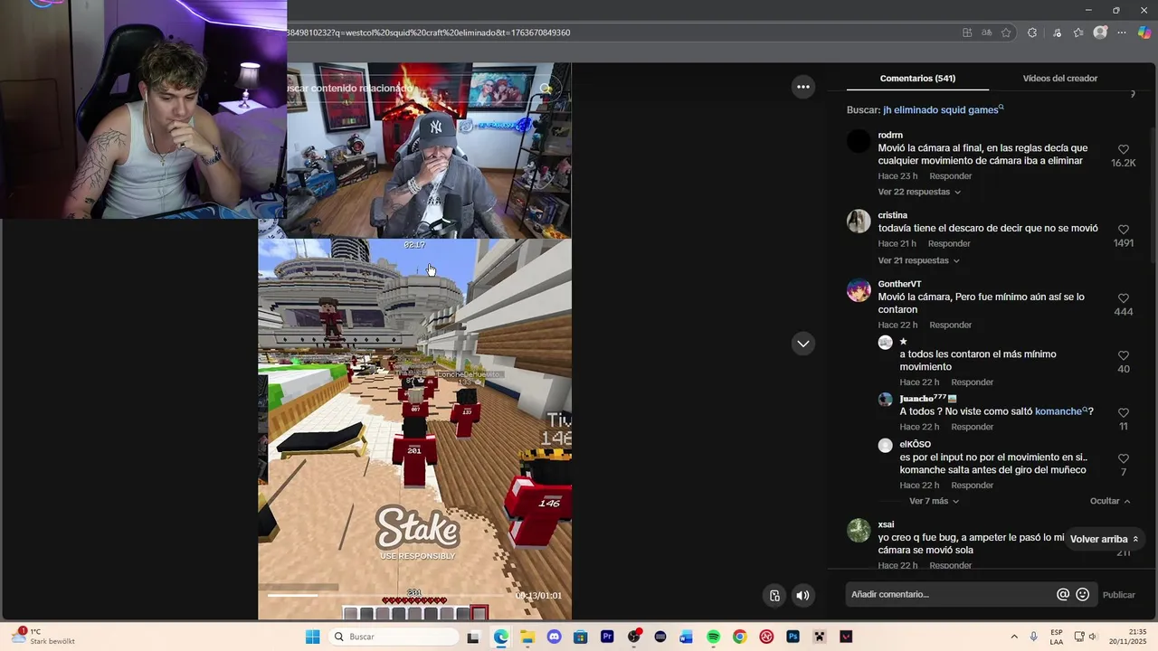Viewport: 1158px width, 651px height.
Task: Open the Valorant icon in the taskbar
Action: (x=846, y=637)
